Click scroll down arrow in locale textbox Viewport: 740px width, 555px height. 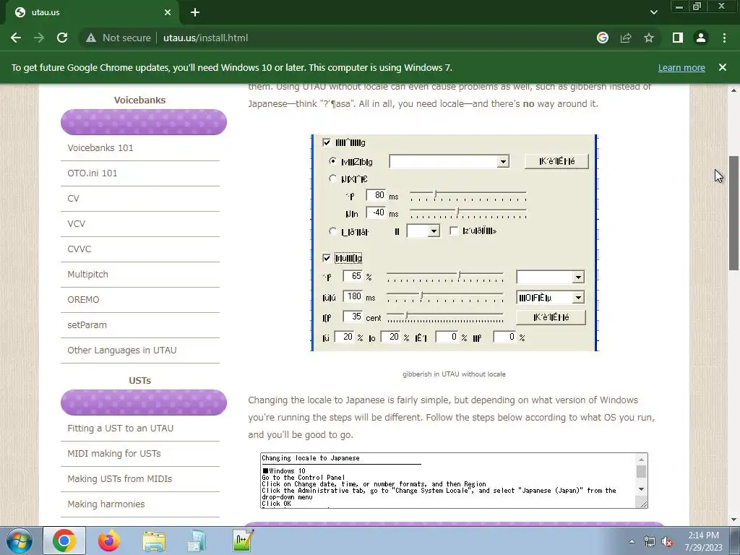tap(641, 489)
